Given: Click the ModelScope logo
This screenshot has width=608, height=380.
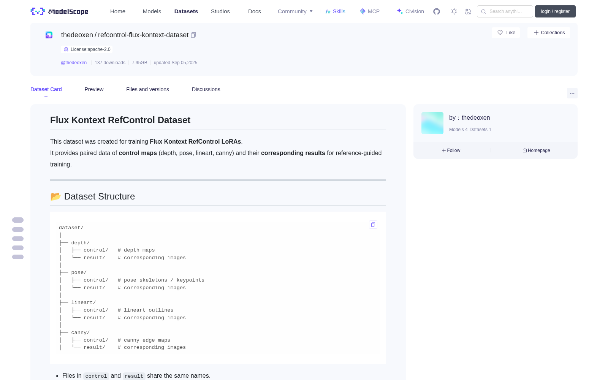Looking at the screenshot, I should click(x=59, y=11).
